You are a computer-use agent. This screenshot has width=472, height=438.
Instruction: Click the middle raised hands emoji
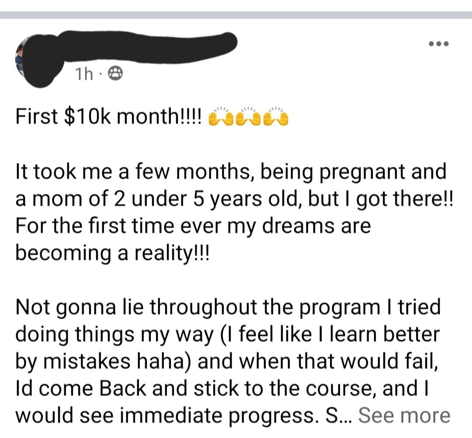(x=248, y=117)
